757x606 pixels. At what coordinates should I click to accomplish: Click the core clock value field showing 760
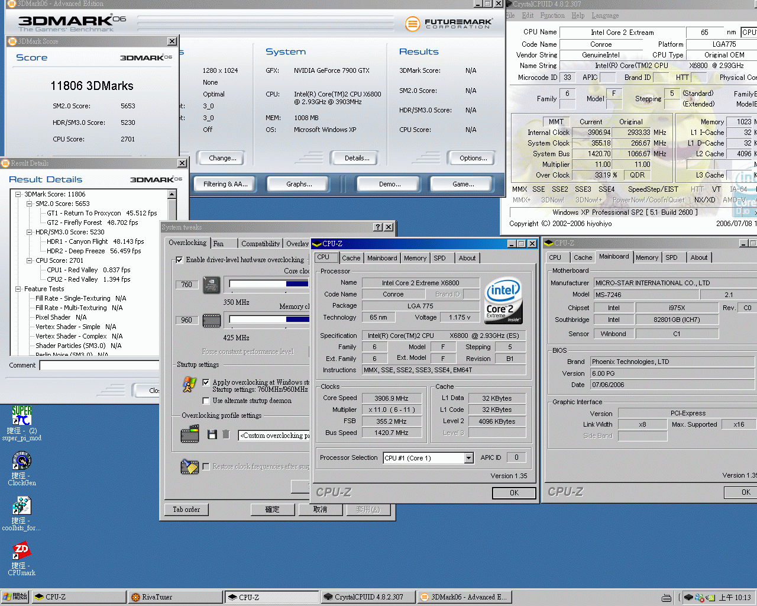[x=186, y=285]
